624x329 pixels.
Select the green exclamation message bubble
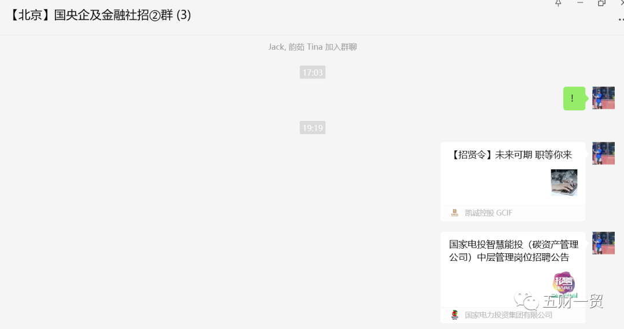[x=574, y=98]
